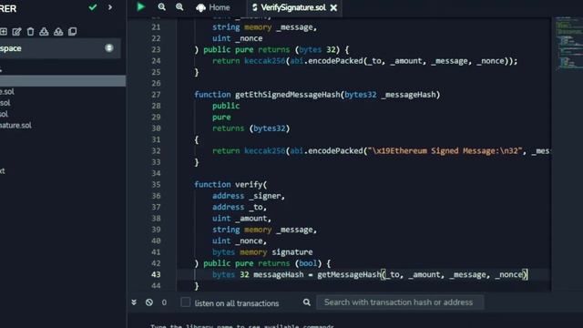Click 'signature' parameter on line 41

coord(291,252)
